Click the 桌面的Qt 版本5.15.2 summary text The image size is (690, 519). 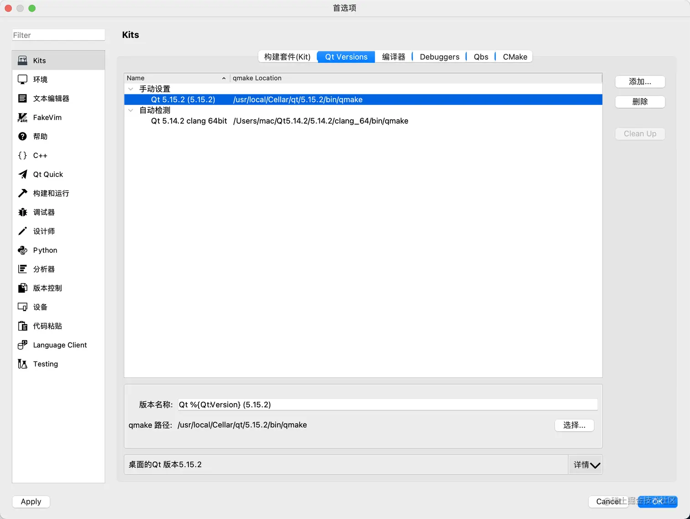click(x=165, y=465)
